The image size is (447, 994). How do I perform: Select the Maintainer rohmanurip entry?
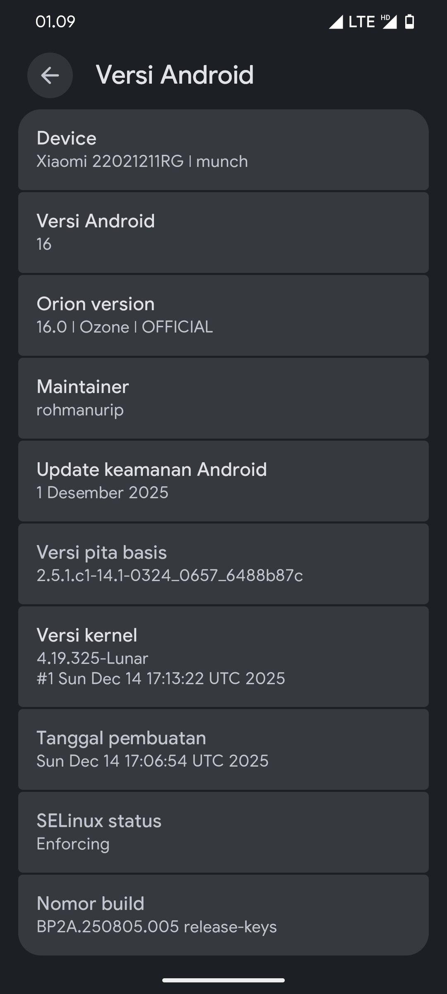click(x=223, y=398)
